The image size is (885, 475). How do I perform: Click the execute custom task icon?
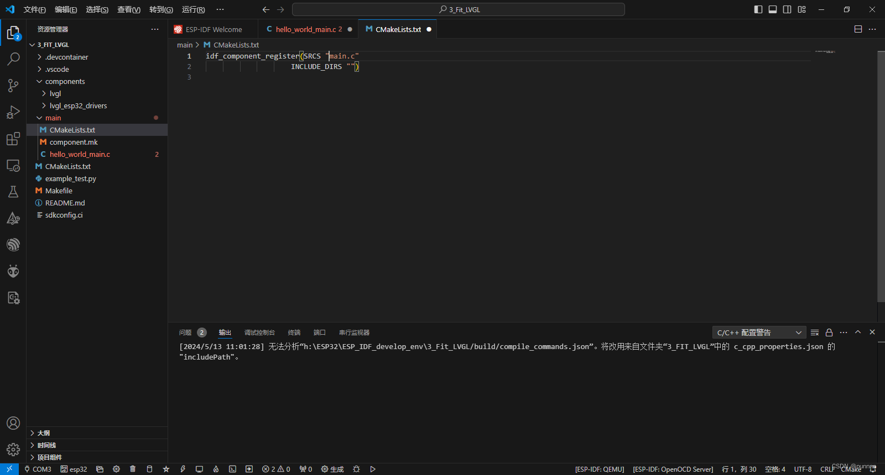249,469
